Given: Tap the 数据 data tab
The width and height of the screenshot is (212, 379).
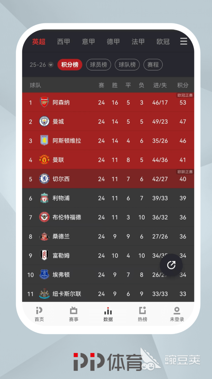Looking at the screenshot, I should point(108,314).
